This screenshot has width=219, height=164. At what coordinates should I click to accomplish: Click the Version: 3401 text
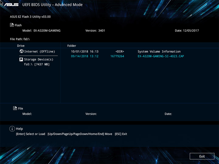point(95,31)
